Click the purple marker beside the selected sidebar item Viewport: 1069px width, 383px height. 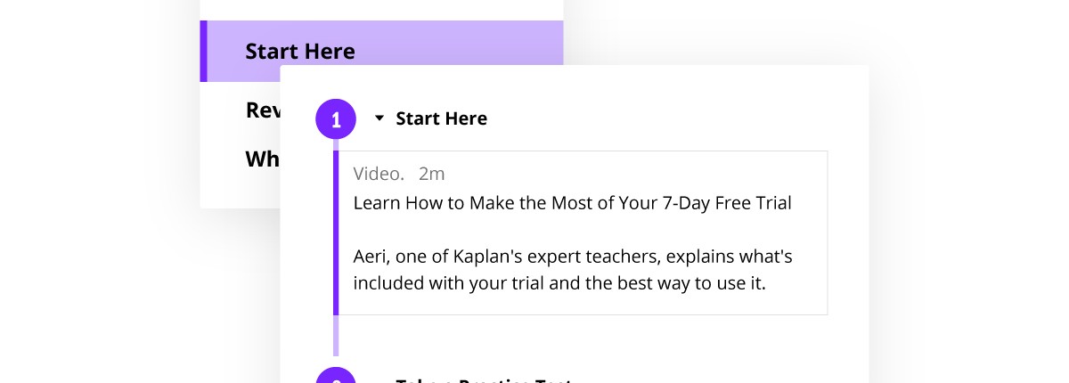click(x=204, y=52)
